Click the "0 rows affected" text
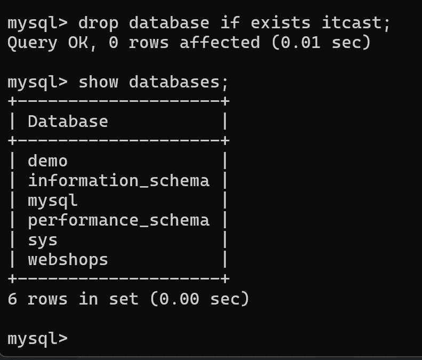422x360 pixels. point(185,43)
